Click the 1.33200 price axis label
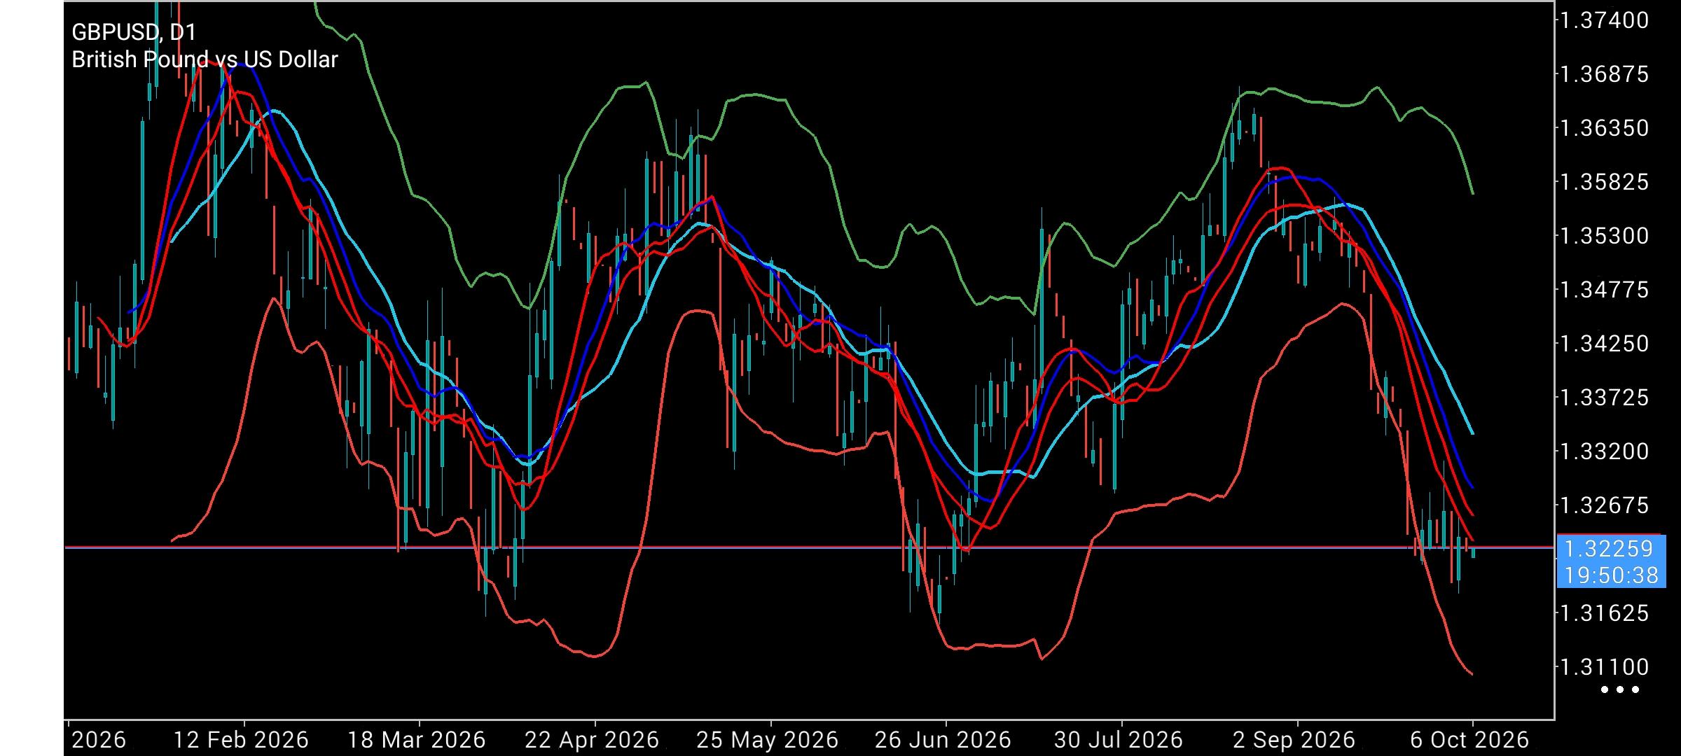 pos(1605,451)
